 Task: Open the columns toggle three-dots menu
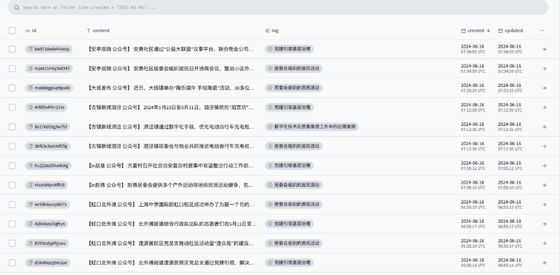click(x=542, y=30)
